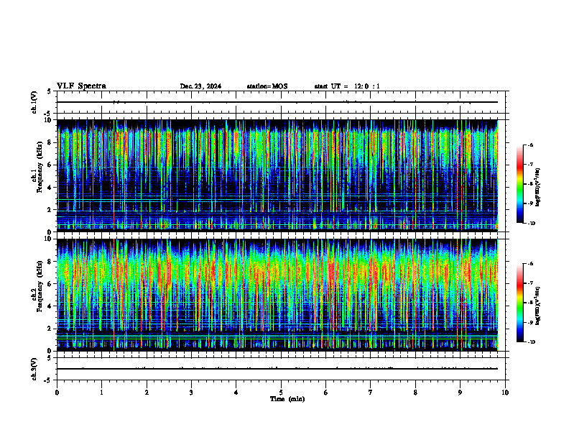569x440 pixels.
Task: Click the "ch.1(V)" waveform axis label
Action: (34, 102)
